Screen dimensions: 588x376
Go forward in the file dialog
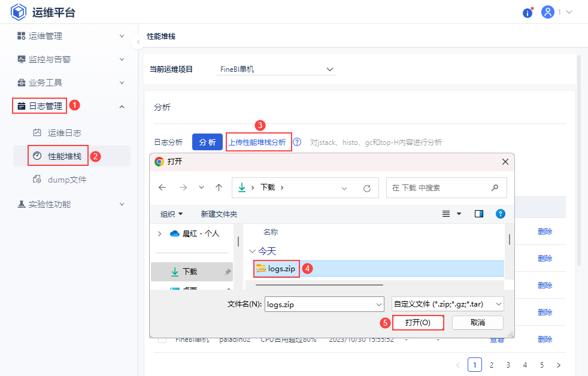click(x=183, y=187)
